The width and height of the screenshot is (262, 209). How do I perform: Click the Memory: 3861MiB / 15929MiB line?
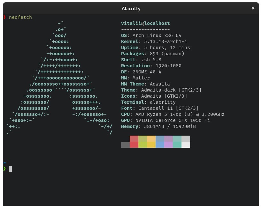[x=158, y=126]
